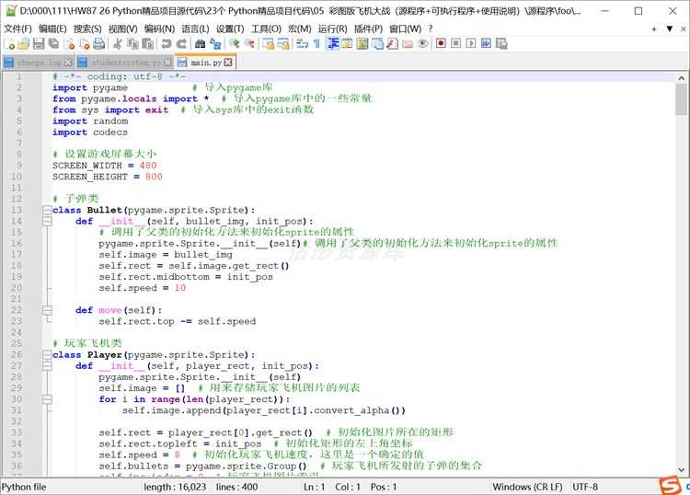Viewport: 690px width, 495px height.
Task: Paste clipboard with the Paste icon
Action: pos(148,43)
